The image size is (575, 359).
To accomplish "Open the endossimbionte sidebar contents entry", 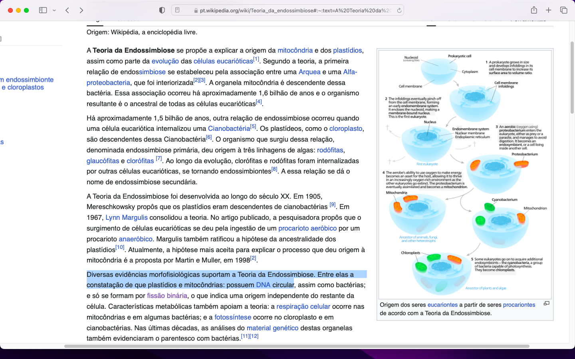I will point(27,80).
